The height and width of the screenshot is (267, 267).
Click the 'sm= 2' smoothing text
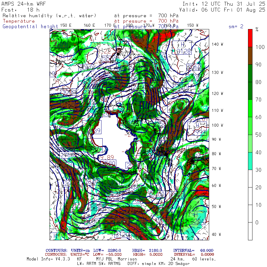click(x=236, y=26)
